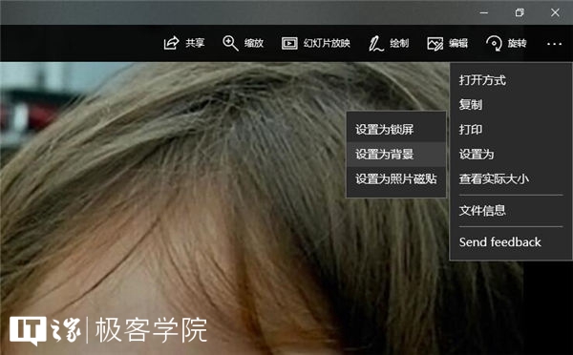The image size is (573, 355).
Task: Set as photo tile (设置为照片磁贴)
Action: (396, 179)
